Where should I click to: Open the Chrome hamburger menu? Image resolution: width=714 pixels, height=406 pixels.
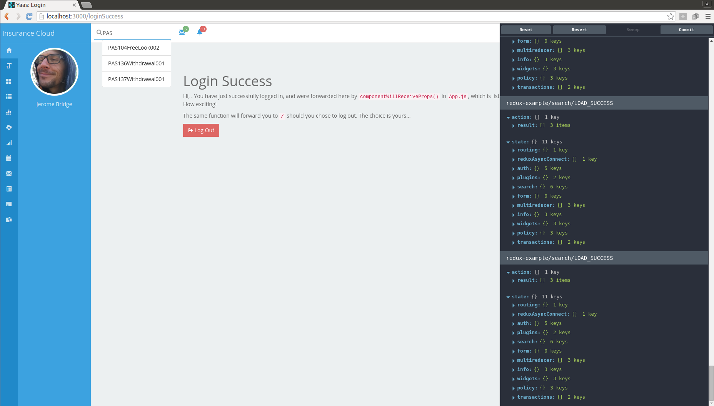pyautogui.click(x=708, y=16)
